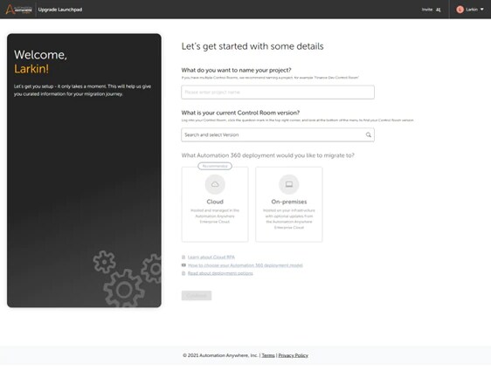Click the Larkin user avatar

pyautogui.click(x=460, y=10)
